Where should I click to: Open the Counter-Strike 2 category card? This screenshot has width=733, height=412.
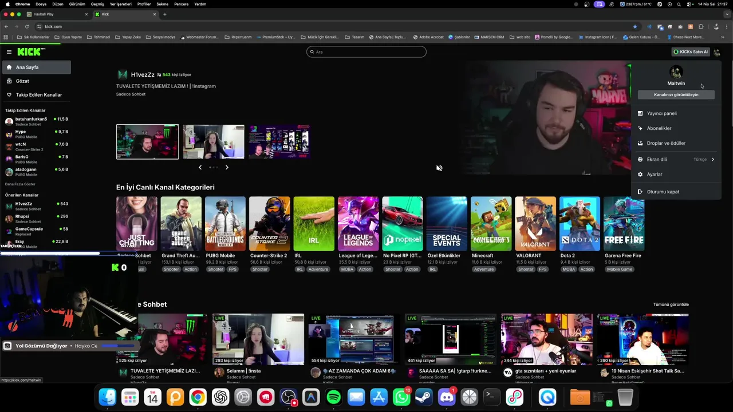[270, 224]
